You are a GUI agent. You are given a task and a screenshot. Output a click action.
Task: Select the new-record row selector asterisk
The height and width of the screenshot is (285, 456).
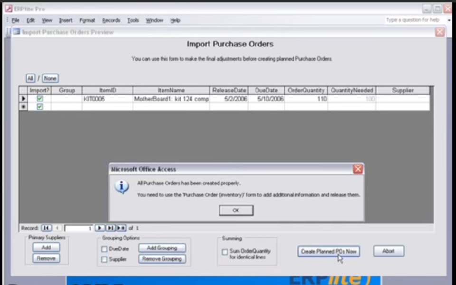tap(23, 107)
